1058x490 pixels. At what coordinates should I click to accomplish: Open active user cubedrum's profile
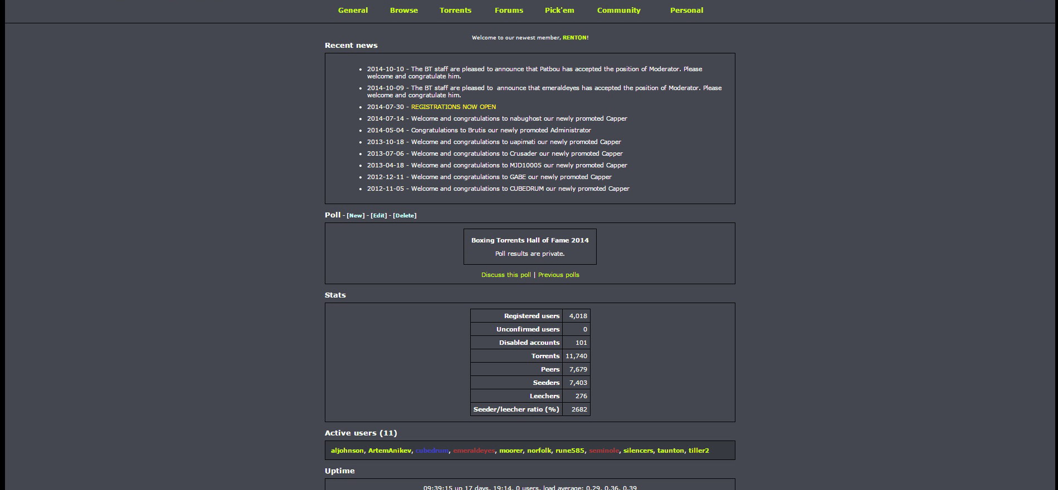432,451
